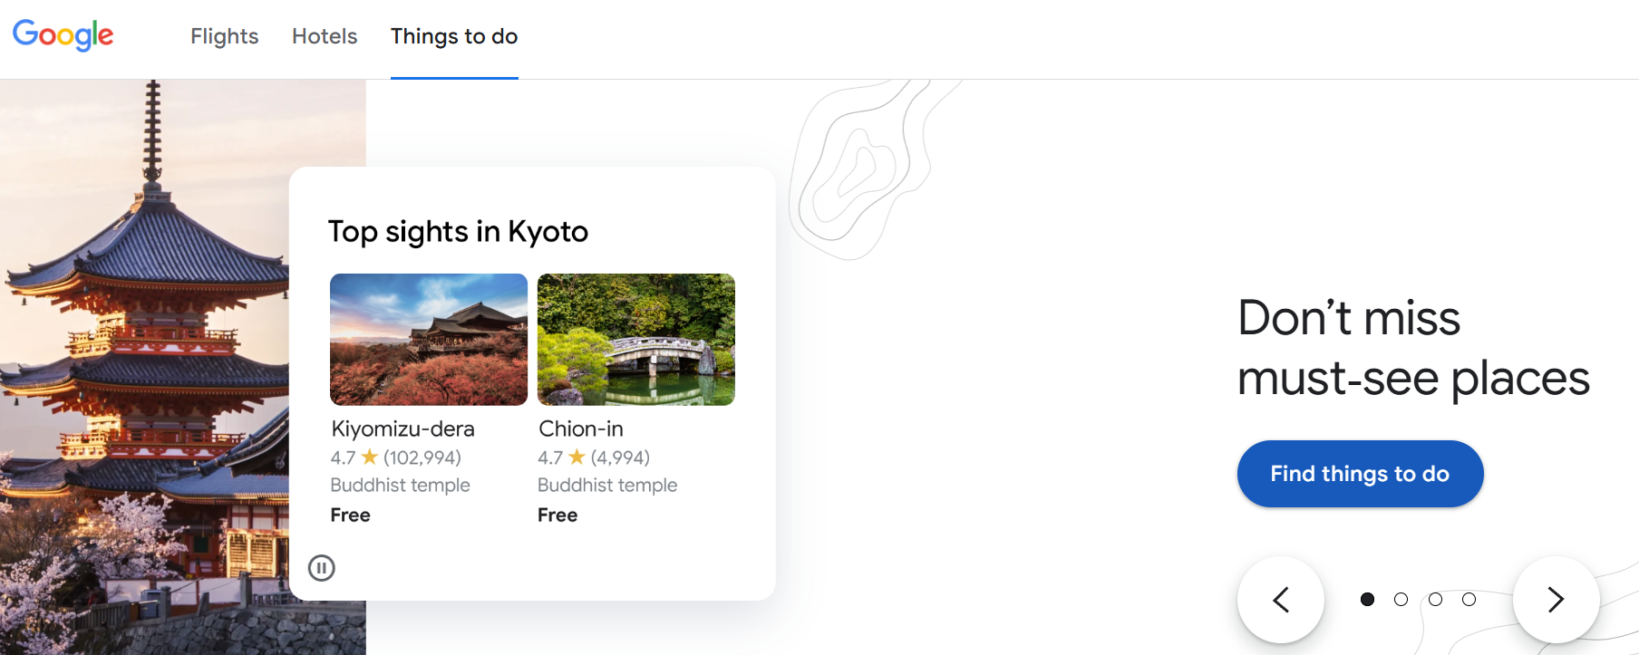Pause the carousel autoplay

[x=322, y=568]
